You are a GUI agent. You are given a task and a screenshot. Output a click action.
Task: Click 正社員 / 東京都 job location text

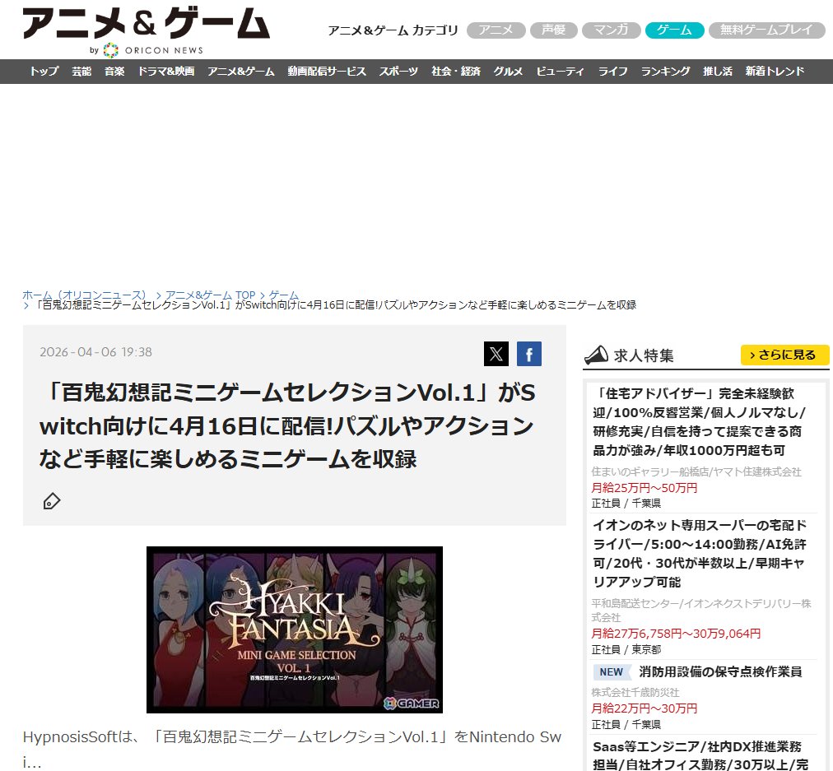[x=626, y=649]
